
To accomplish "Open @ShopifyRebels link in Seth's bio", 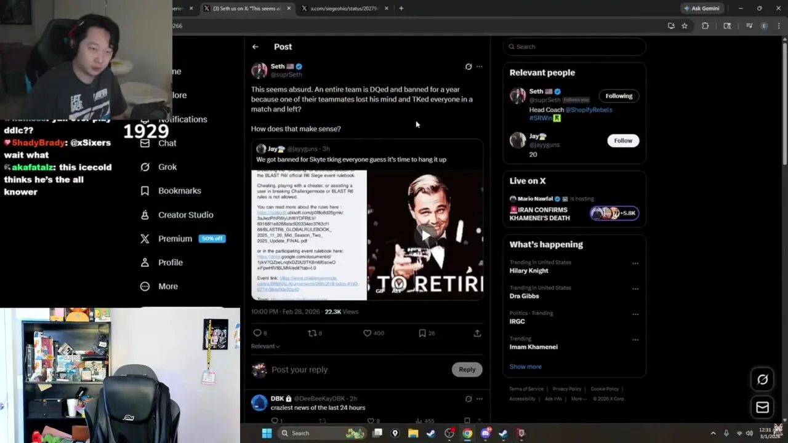I will (x=589, y=110).
